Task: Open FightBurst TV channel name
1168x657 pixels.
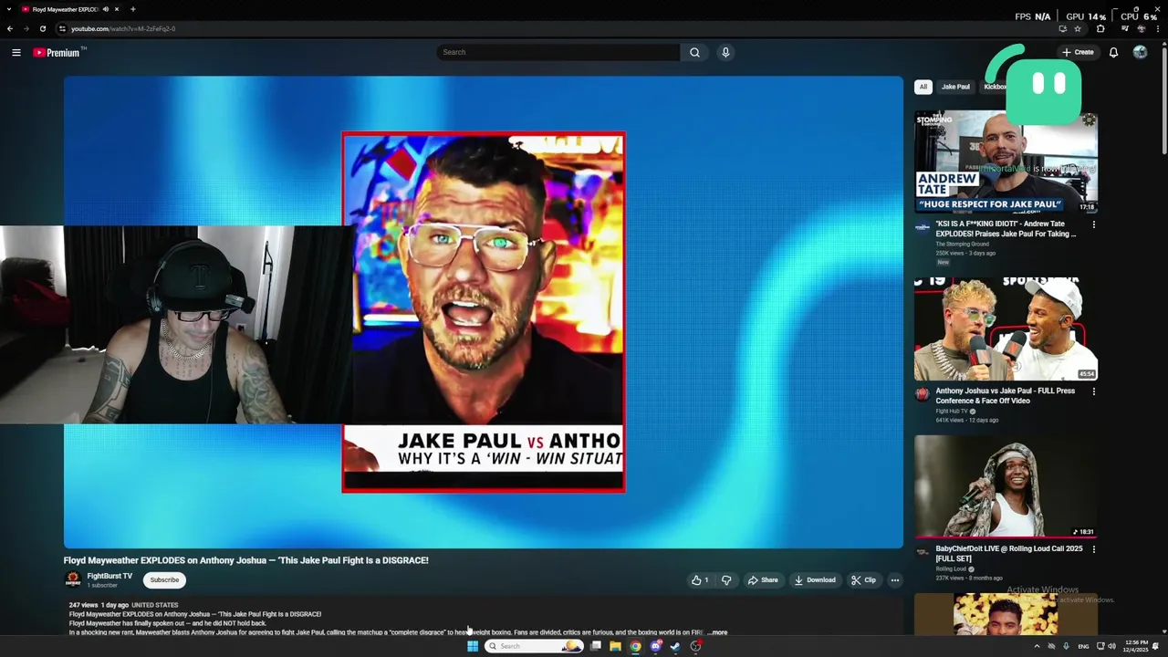Action: click(x=109, y=576)
